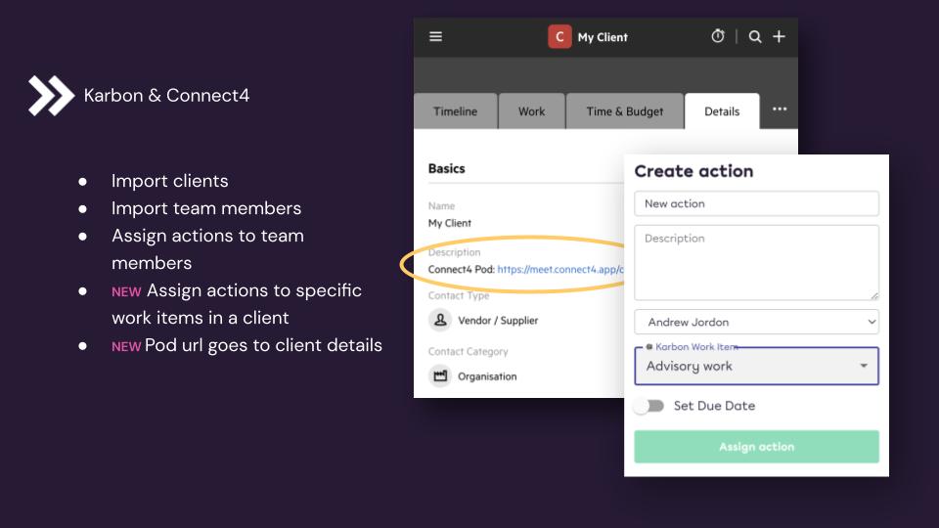Toggle the Set Due Date switch
The height and width of the screenshot is (528, 939).
click(x=649, y=406)
